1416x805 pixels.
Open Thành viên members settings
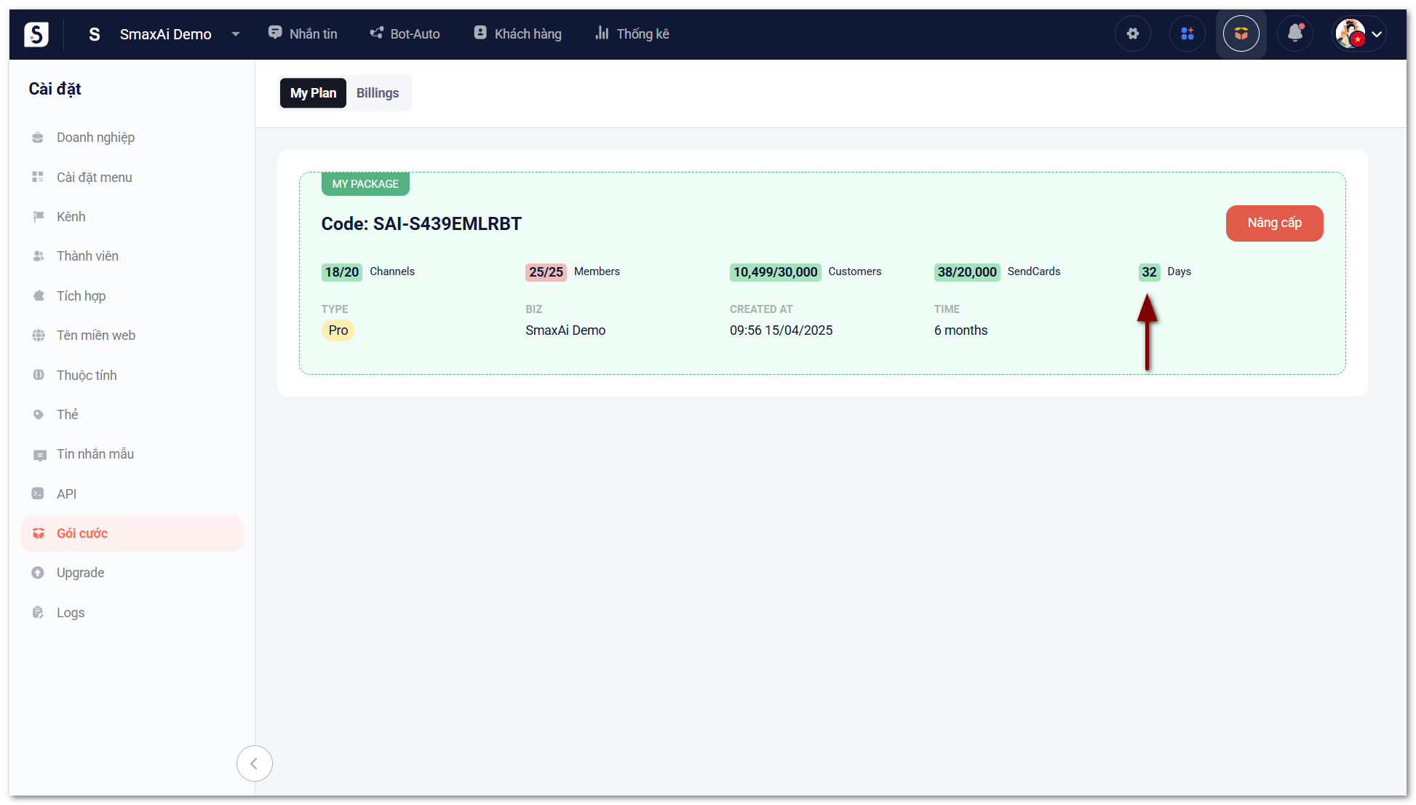[x=87, y=256]
